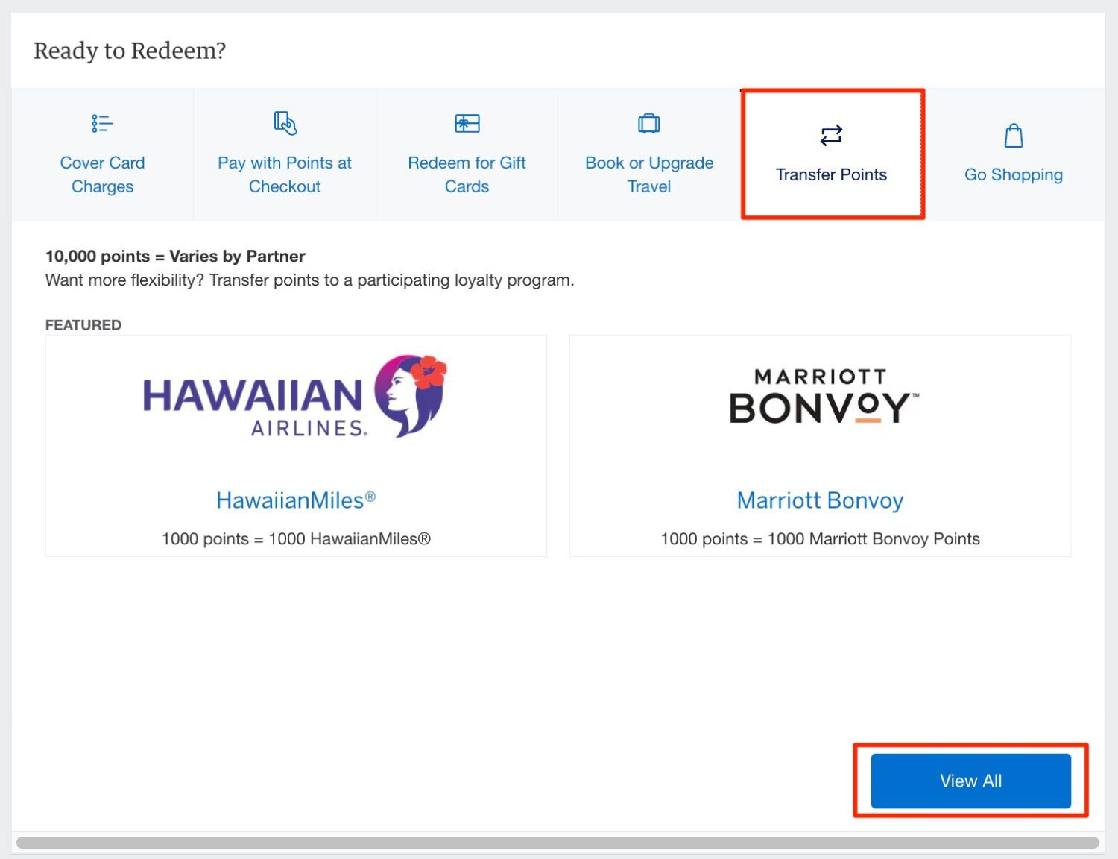1118x859 pixels.
Task: Click the featured Marriott Bonvoy partner card
Action: (820, 446)
